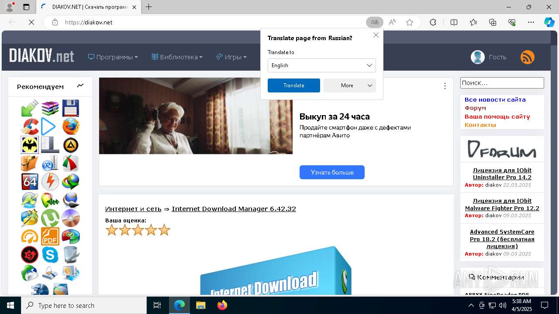The width and height of the screenshot is (559, 314).
Task: Open the orange speedometer icon
Action: pyautogui.click(x=30, y=236)
